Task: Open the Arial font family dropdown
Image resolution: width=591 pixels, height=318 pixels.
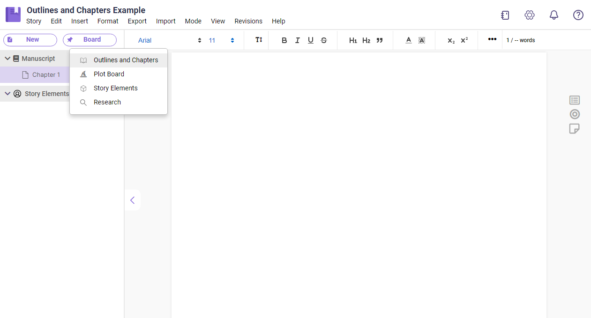Action: 169,40
